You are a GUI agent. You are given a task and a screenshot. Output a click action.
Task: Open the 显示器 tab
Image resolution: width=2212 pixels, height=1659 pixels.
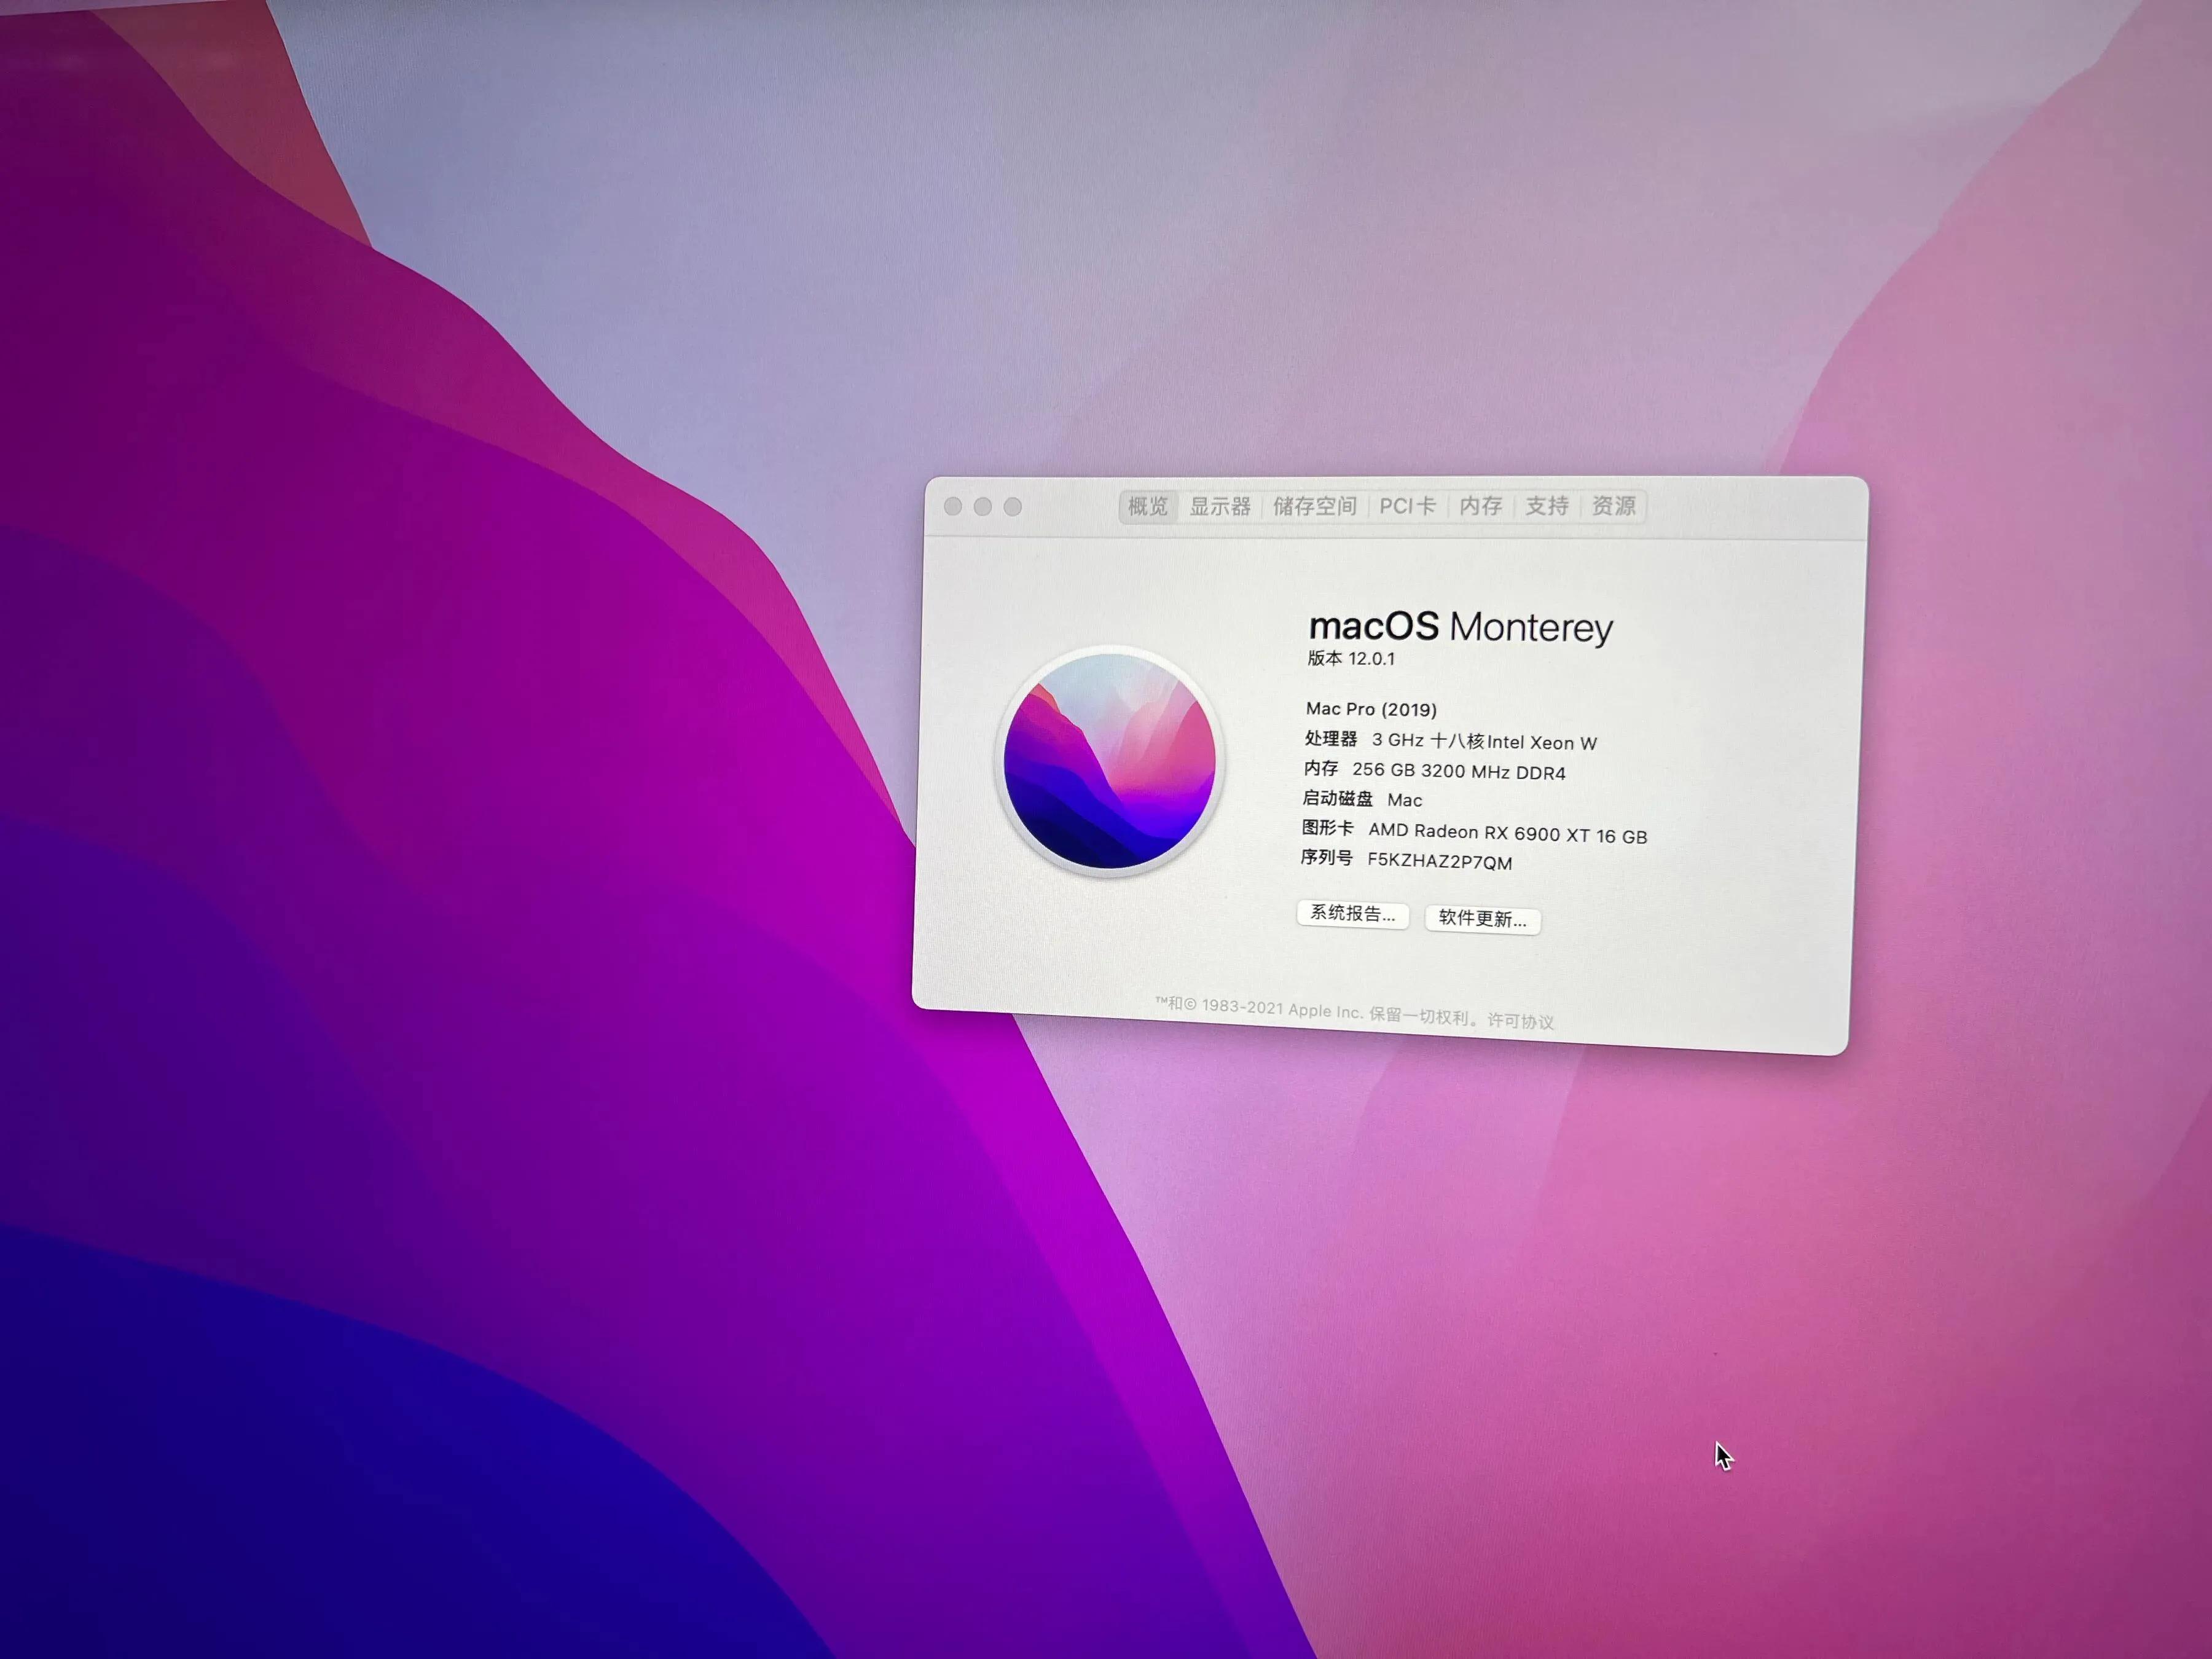1220,506
